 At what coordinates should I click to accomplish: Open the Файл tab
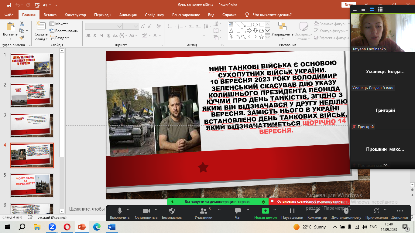(x=9, y=15)
